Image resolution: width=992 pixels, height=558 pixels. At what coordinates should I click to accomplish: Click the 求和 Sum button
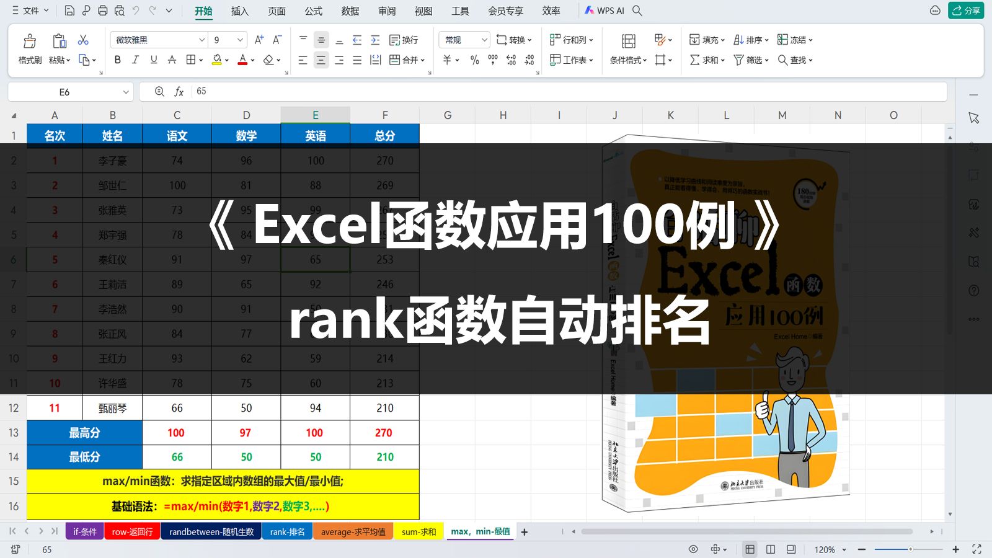707,60
